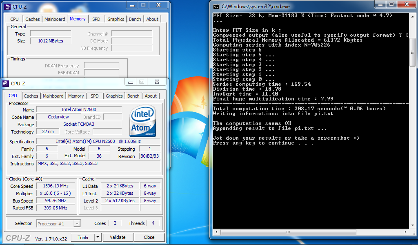Maximize the cmd.exe window
The height and width of the screenshot is (245, 418).
click(391, 4)
